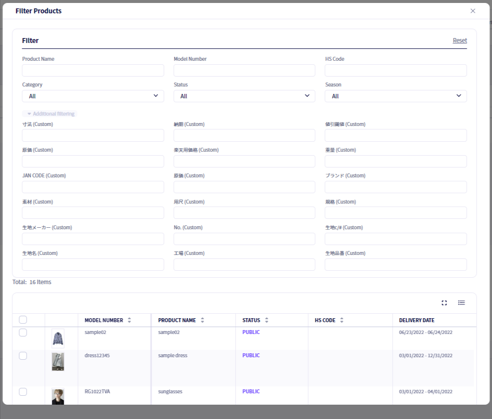This screenshot has height=419, width=492.
Task: Sort table by Status
Action: (x=267, y=320)
